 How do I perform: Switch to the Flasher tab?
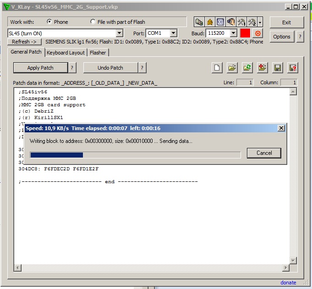[x=98, y=53]
